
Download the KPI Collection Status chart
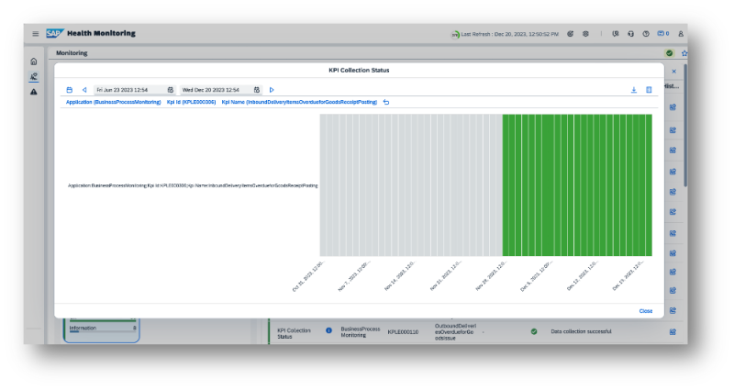point(633,90)
